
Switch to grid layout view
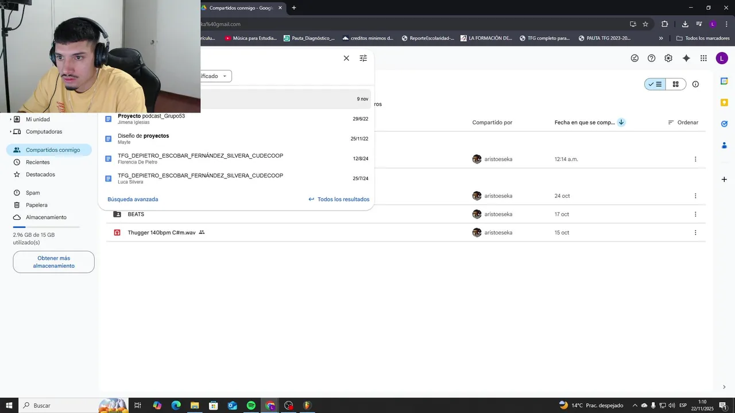coord(676,84)
